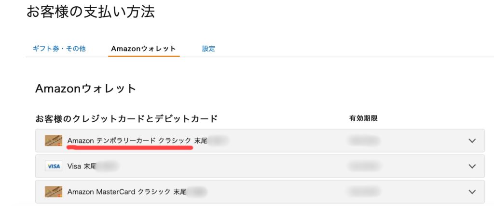Click the Visa logo icon
The height and width of the screenshot is (206, 494).
(x=53, y=166)
